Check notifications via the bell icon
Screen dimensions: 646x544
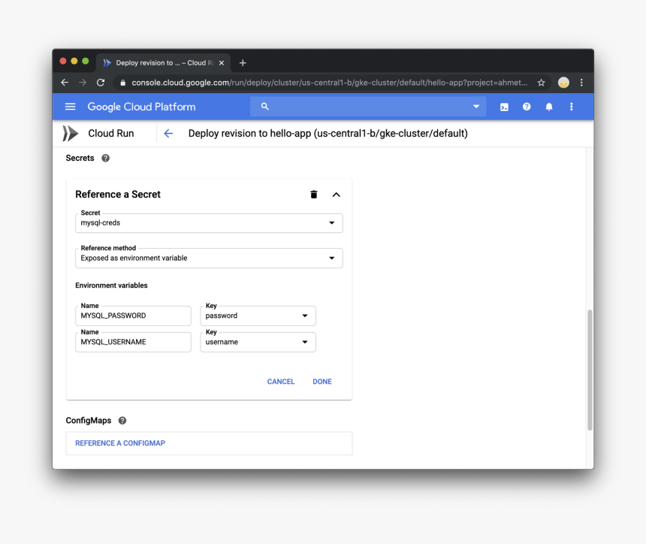pos(549,107)
